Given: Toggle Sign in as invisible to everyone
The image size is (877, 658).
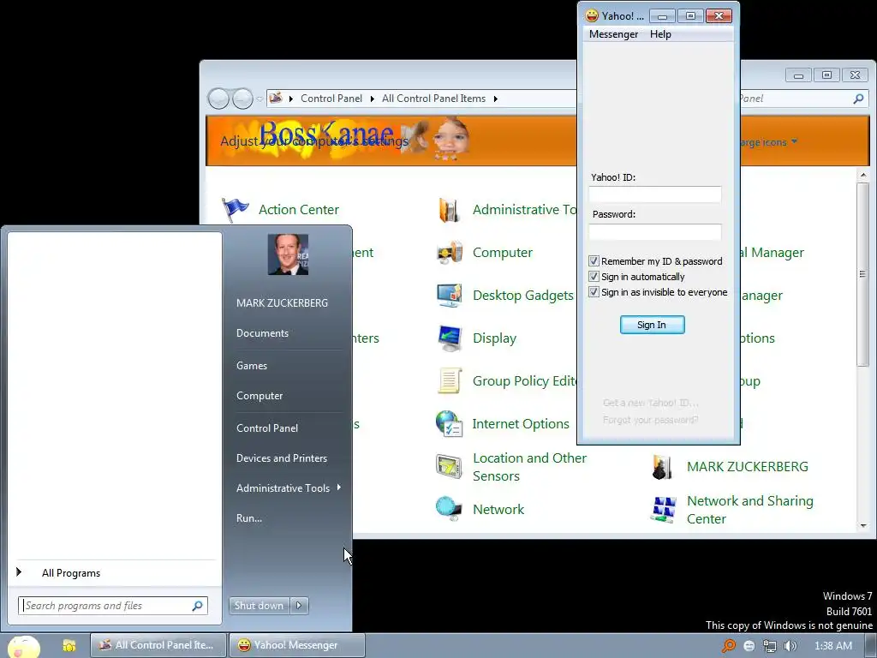Looking at the screenshot, I should (x=594, y=292).
